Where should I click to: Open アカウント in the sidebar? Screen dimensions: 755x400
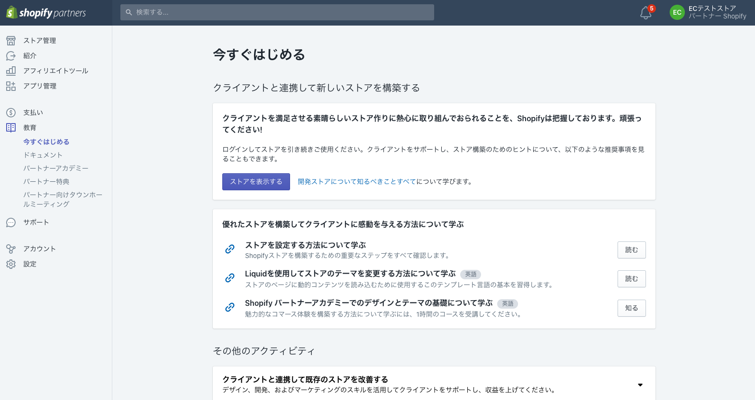40,249
